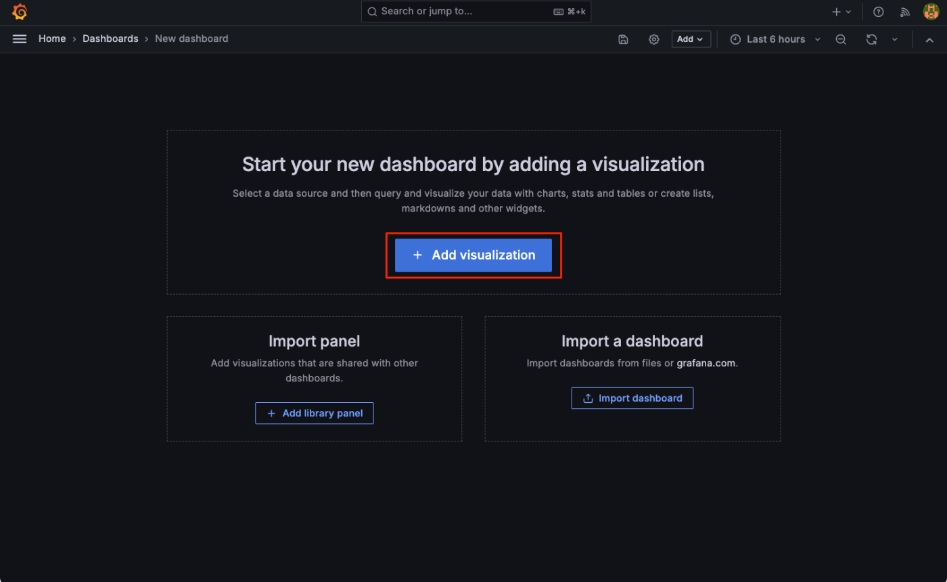The height and width of the screenshot is (582, 947).
Task: Click the Grafana logo icon
Action: point(20,11)
